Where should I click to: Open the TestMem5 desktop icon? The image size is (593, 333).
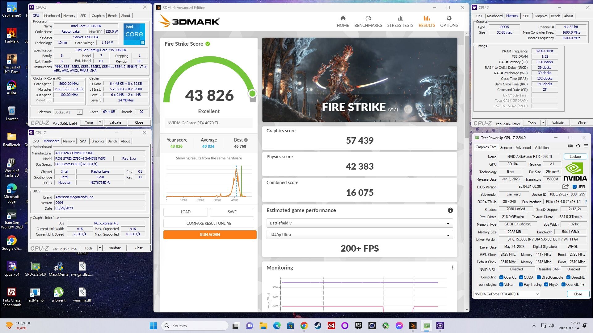point(35,294)
